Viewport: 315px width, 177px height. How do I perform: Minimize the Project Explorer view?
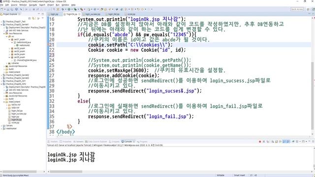(x=39, y=14)
